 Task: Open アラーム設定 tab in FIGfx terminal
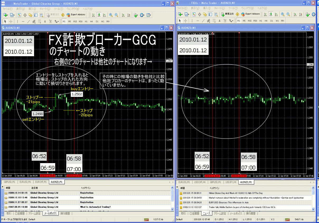click(220, 213)
